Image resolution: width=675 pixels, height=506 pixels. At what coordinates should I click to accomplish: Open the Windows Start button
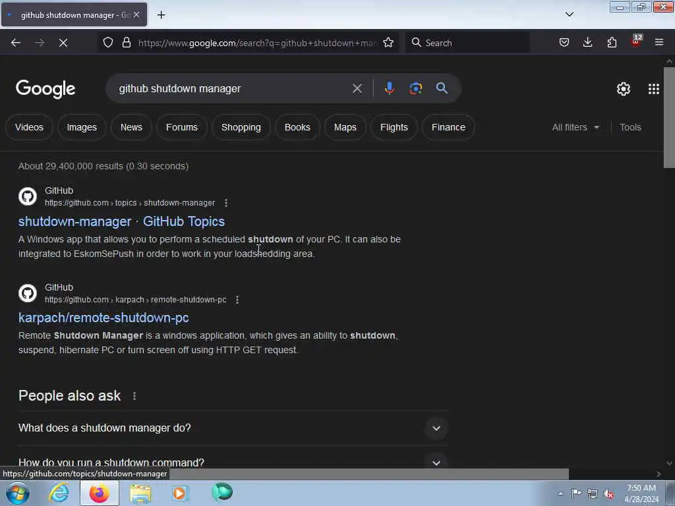point(18,493)
